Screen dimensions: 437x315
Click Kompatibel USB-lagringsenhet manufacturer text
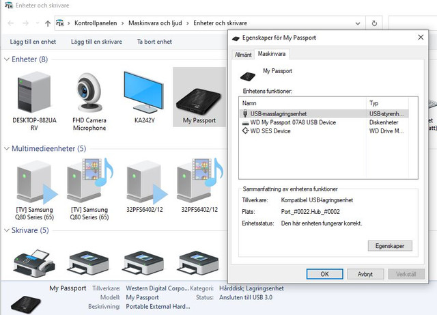click(317, 200)
